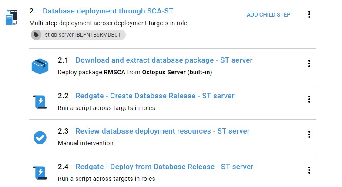
Task: Click checkmark icon of manual intervention step
Action: point(40,137)
